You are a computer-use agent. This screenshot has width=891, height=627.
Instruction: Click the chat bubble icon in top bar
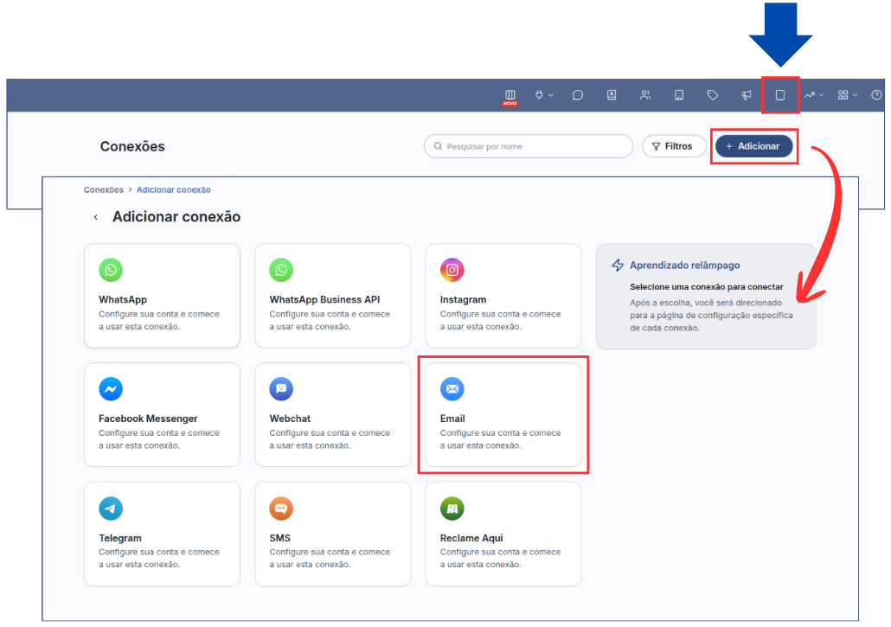(x=578, y=95)
